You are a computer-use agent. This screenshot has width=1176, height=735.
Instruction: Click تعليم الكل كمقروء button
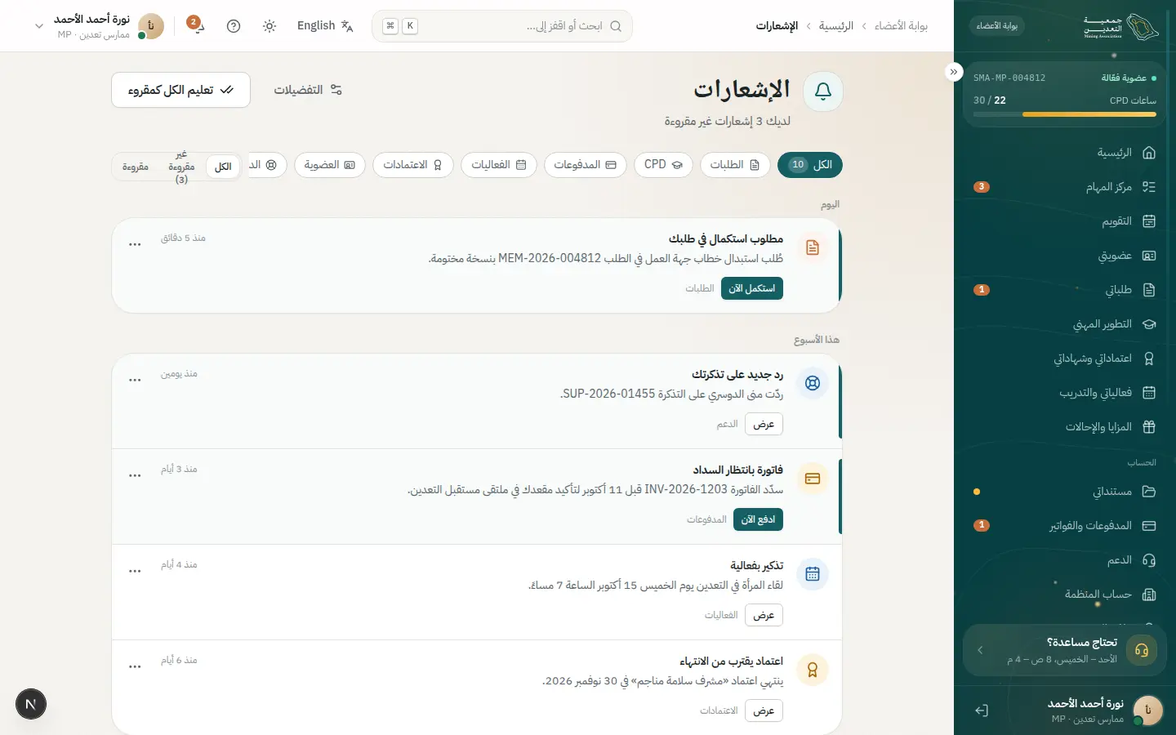(x=180, y=90)
